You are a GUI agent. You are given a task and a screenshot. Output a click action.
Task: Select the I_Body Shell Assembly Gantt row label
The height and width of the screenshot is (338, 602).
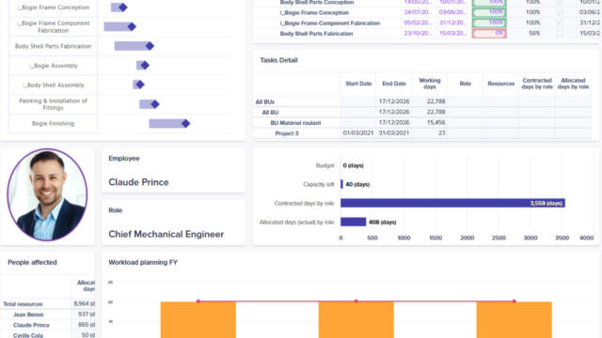54,85
